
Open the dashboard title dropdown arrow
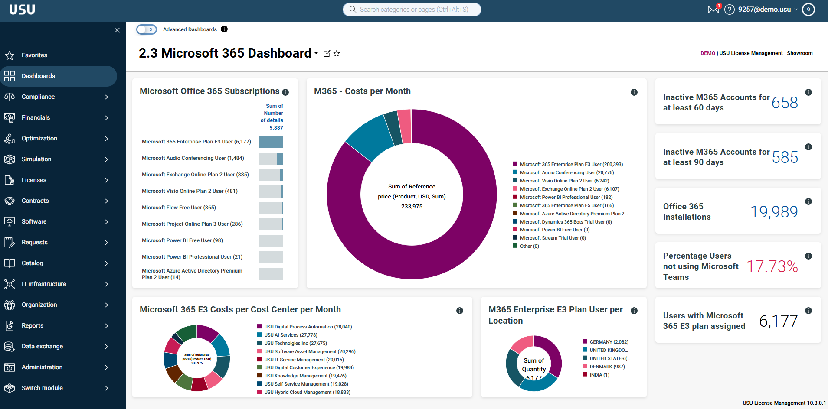tap(316, 53)
